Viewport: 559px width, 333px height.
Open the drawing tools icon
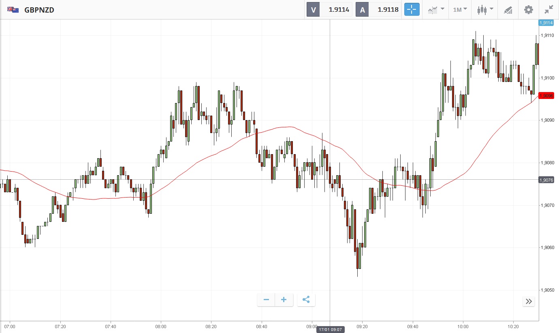pyautogui.click(x=508, y=10)
